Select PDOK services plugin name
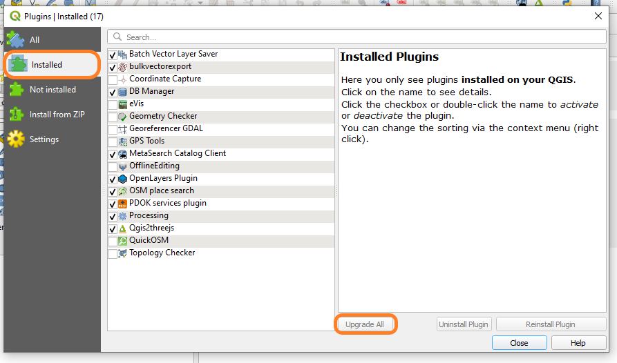This screenshot has width=617, height=363. (x=168, y=203)
